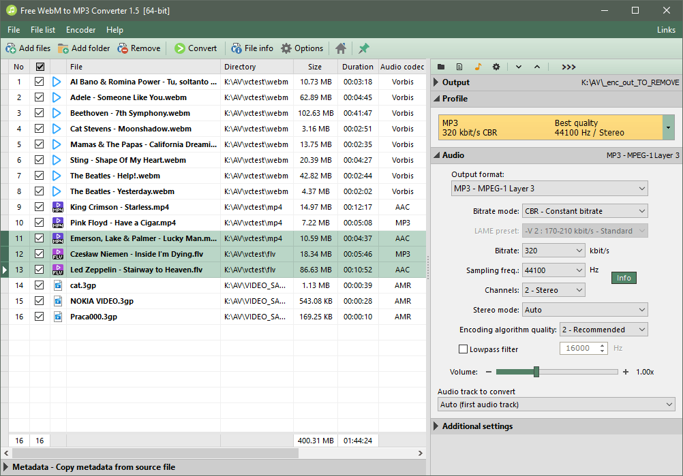Remove selected files using the Remove icon
This screenshot has width=683, height=476.
pyautogui.click(x=123, y=48)
